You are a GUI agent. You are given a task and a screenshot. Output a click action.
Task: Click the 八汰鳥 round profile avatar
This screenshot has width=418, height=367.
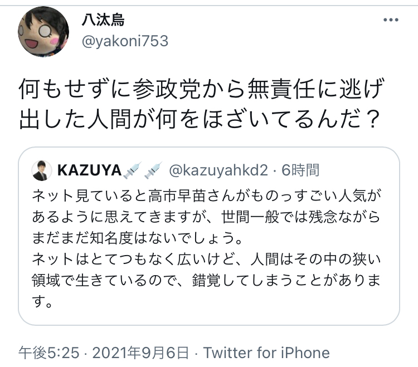coord(43,32)
